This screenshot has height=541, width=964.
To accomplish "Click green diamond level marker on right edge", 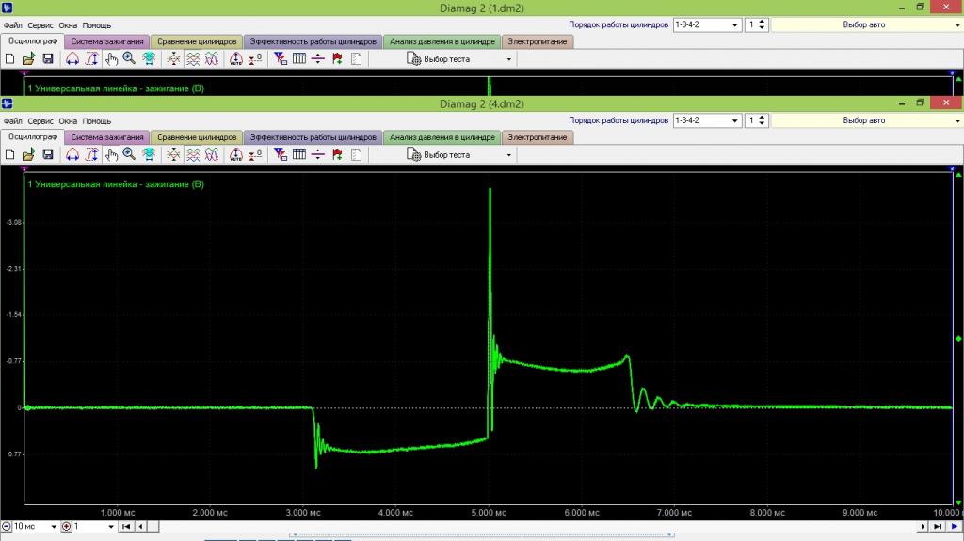I will (x=958, y=339).
